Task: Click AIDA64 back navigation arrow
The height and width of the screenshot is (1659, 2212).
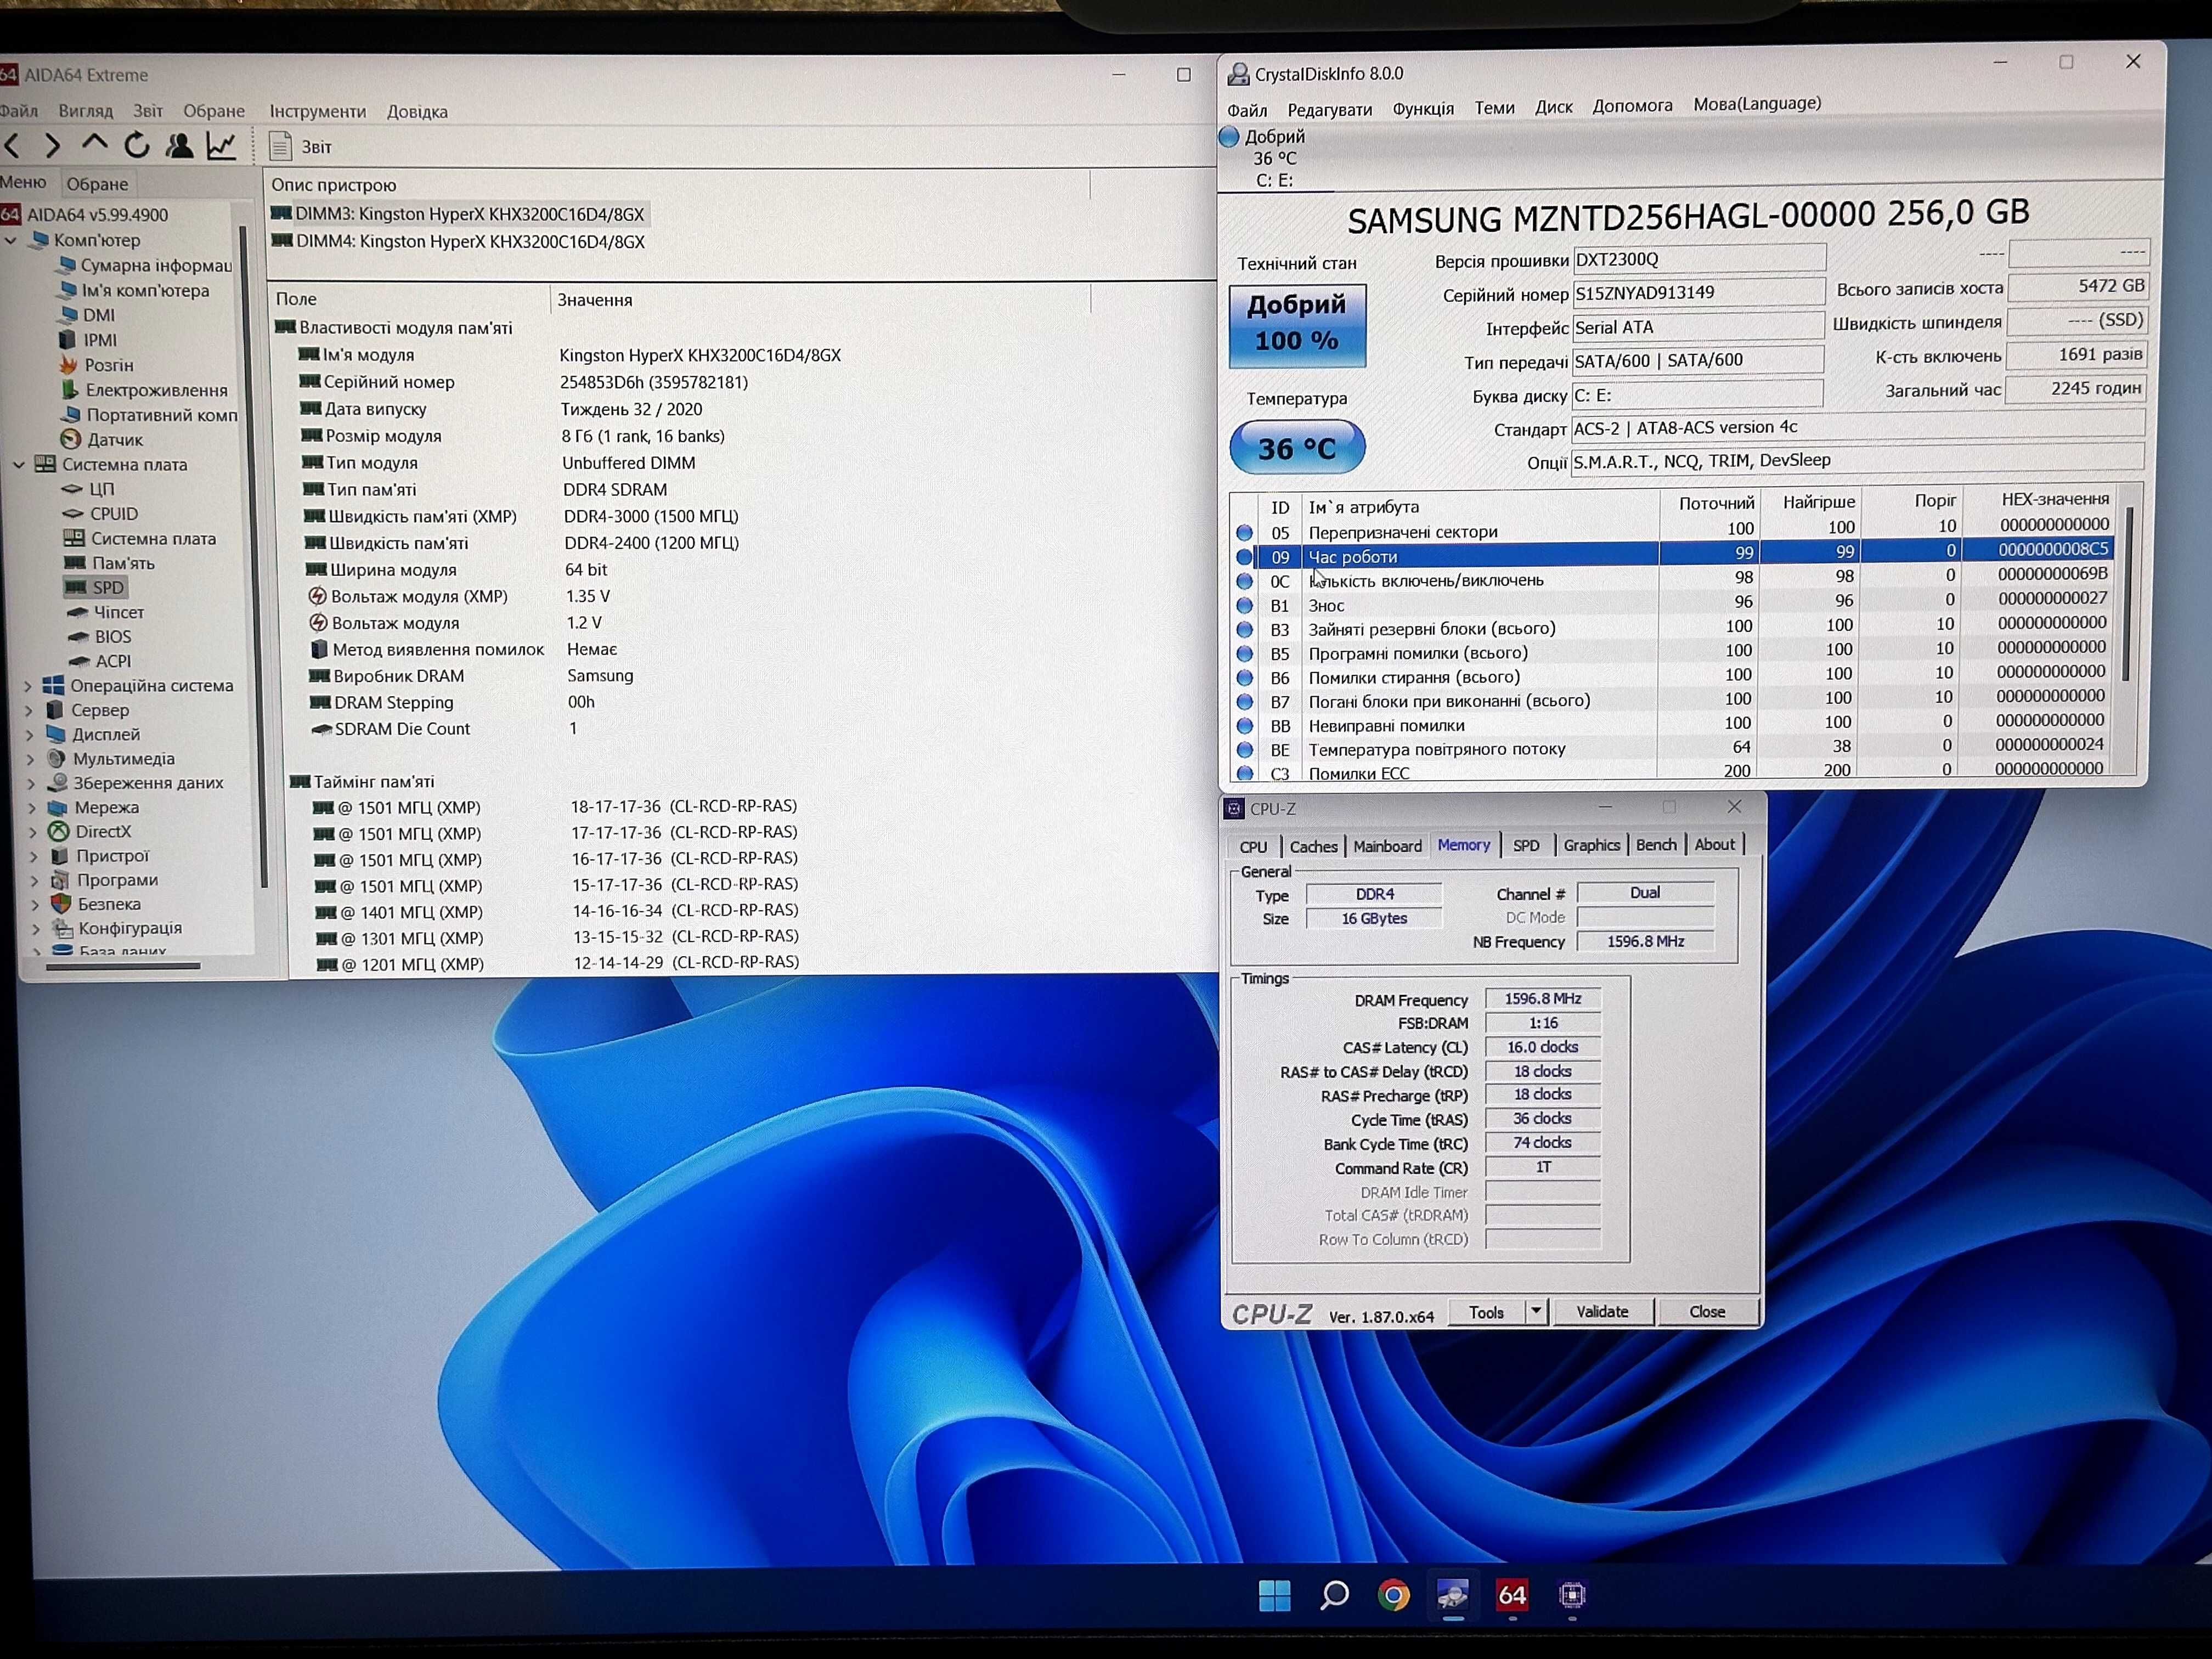Action: pyautogui.click(x=13, y=147)
